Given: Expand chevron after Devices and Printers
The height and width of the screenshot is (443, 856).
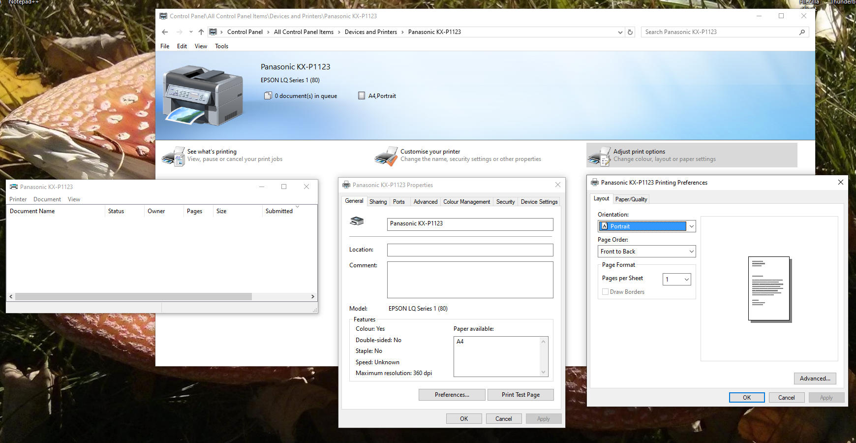Looking at the screenshot, I should [x=402, y=32].
